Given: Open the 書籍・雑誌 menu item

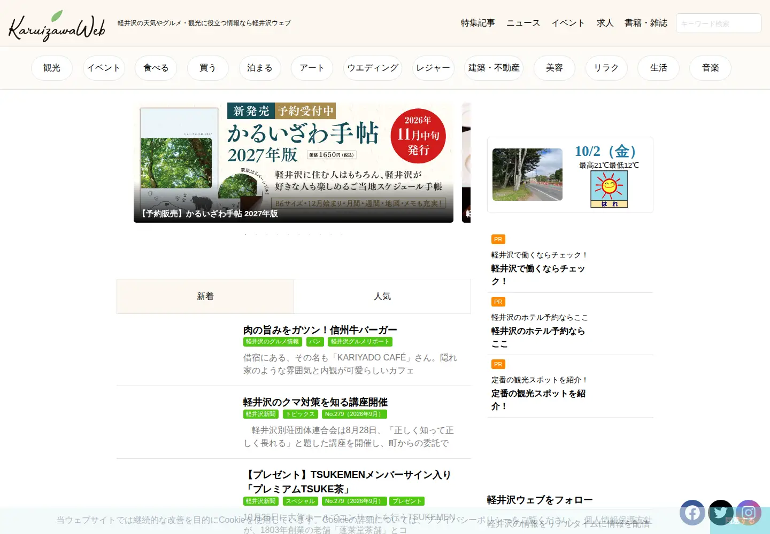Looking at the screenshot, I should click(x=646, y=23).
